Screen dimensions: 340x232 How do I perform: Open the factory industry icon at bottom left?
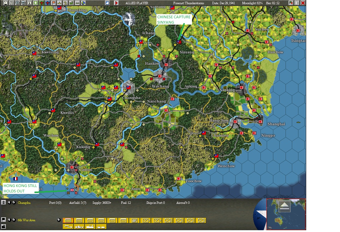(x=4, y=227)
